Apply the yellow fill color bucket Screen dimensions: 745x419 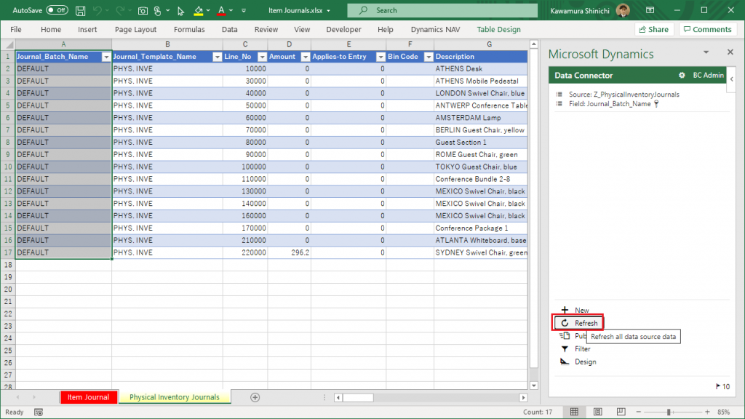point(199,10)
